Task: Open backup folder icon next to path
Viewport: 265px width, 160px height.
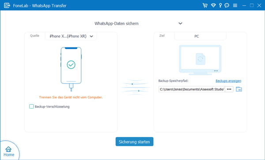Action: (239, 89)
